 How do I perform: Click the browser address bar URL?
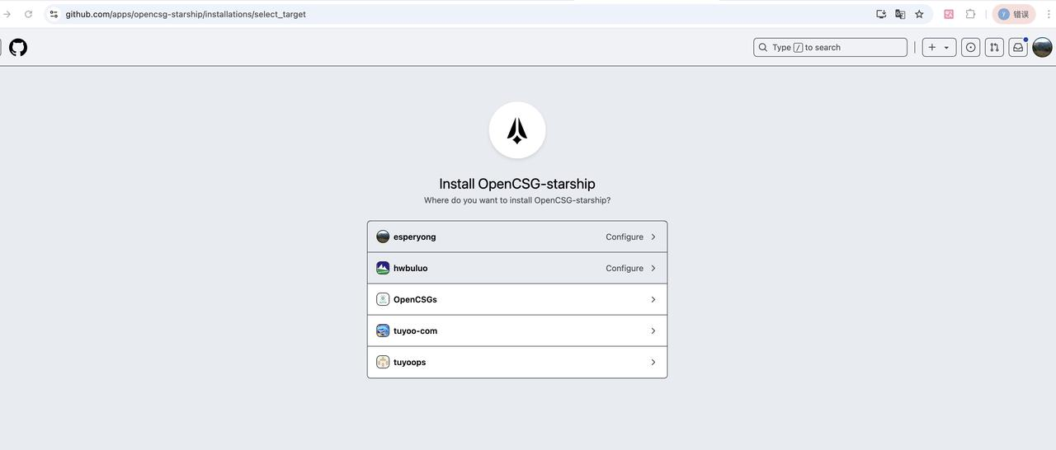(x=186, y=14)
